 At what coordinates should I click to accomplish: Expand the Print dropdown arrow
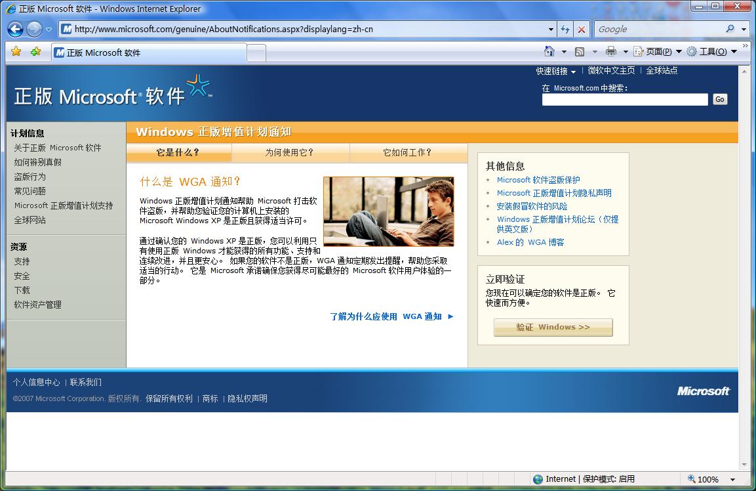626,51
